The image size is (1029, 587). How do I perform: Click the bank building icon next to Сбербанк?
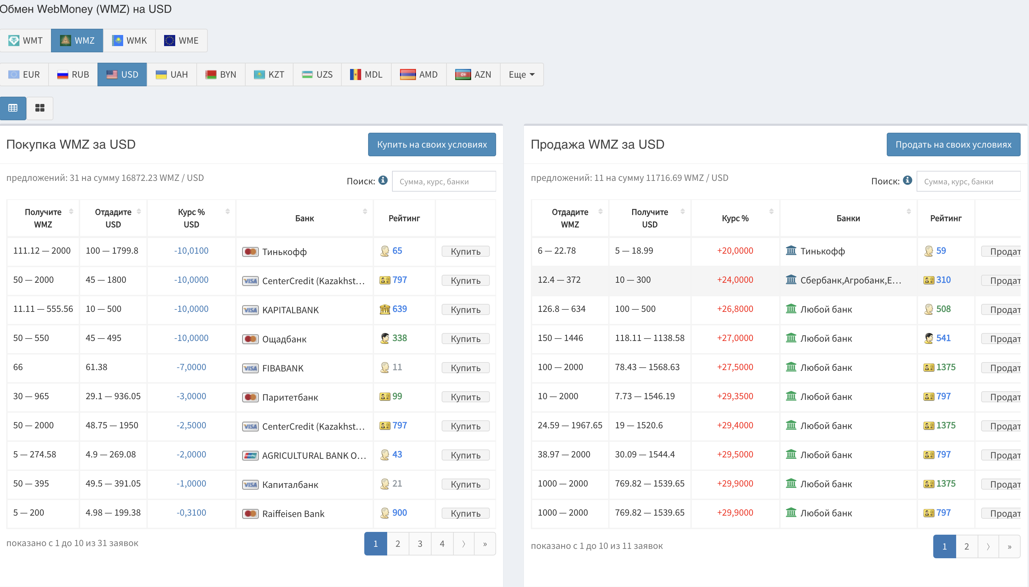coord(791,279)
